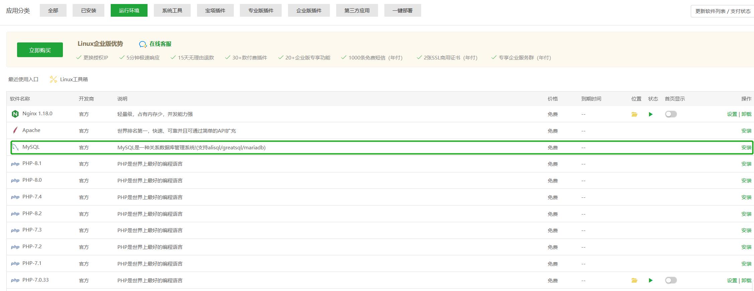Click the Nginx logo icon

coord(15,114)
